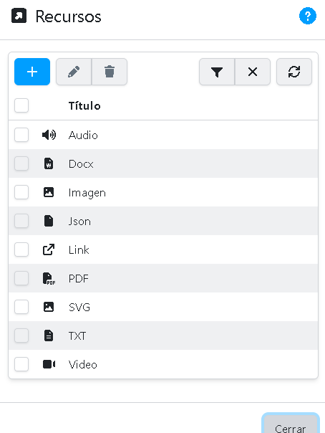Image resolution: width=325 pixels, height=433 pixels.
Task: Click the Cerrar button
Action: 291,425
